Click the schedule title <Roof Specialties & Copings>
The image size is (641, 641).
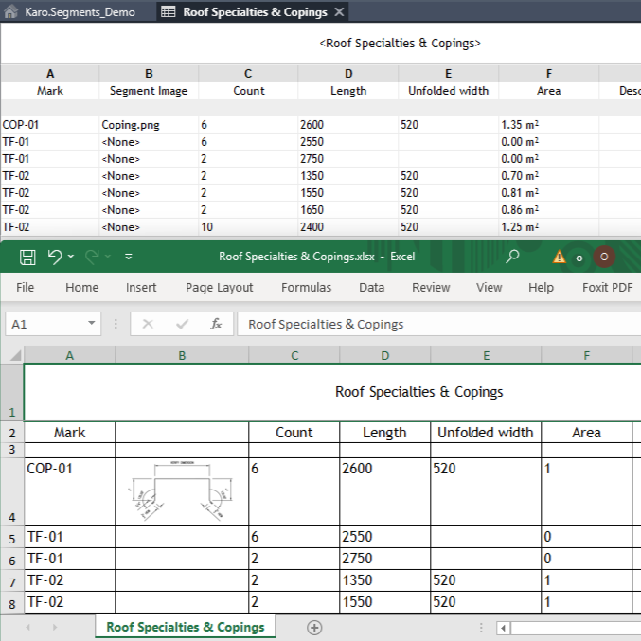point(400,43)
